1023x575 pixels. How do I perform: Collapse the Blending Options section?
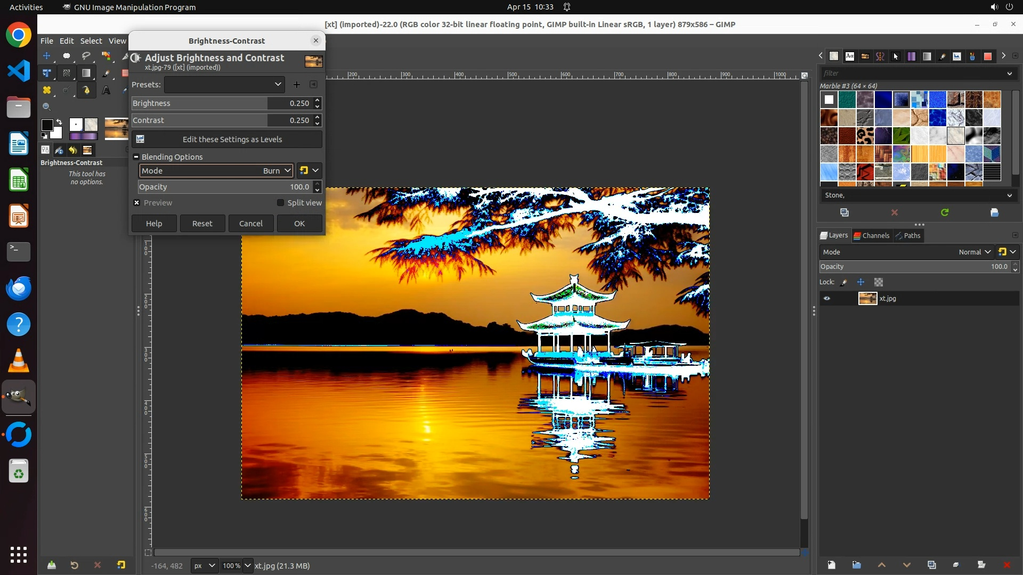(x=136, y=157)
